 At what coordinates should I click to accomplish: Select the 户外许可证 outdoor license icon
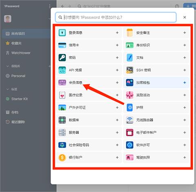pos(62,108)
